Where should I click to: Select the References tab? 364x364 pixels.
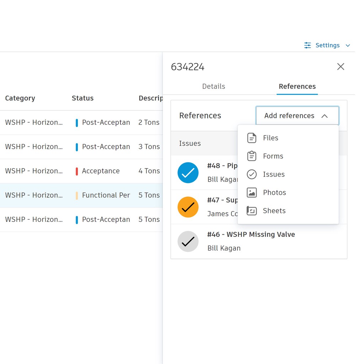(x=297, y=86)
